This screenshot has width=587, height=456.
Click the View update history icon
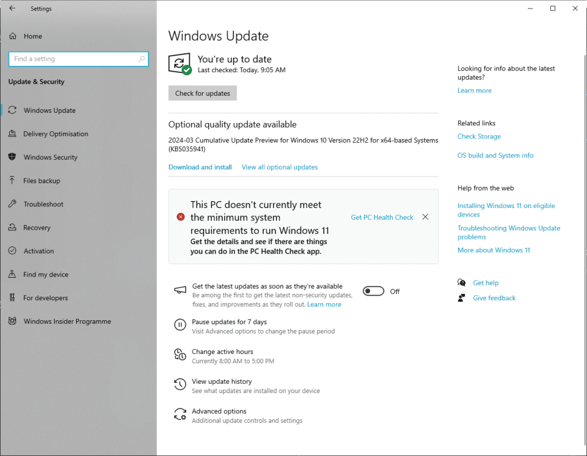(180, 384)
